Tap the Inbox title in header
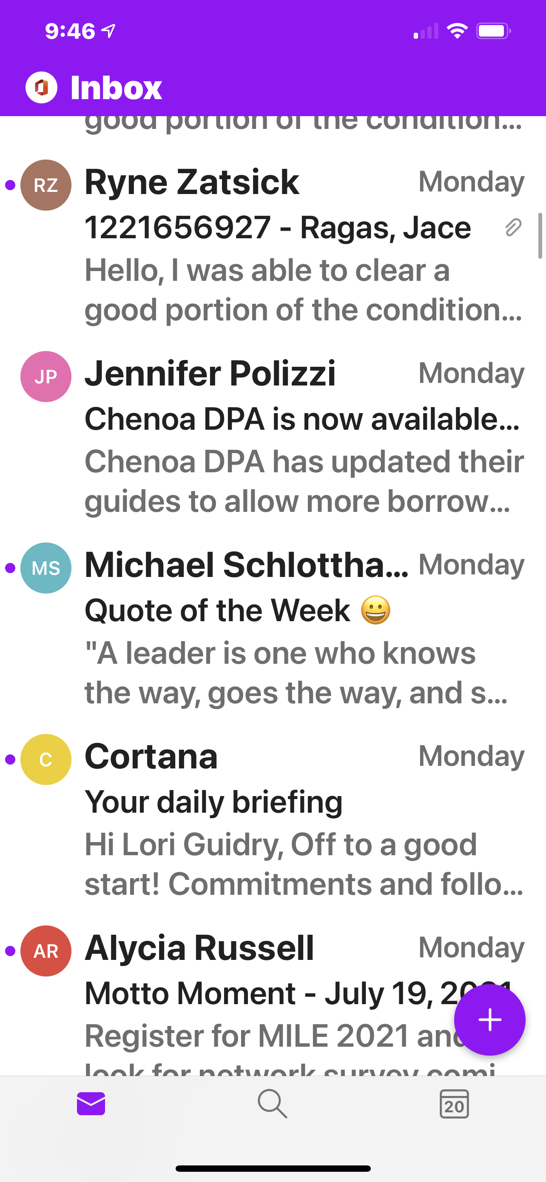 tap(116, 87)
